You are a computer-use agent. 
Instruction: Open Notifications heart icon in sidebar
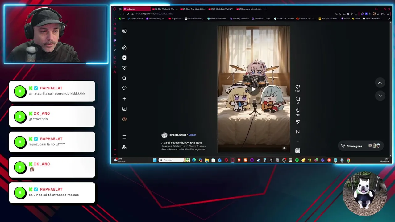[124, 88]
